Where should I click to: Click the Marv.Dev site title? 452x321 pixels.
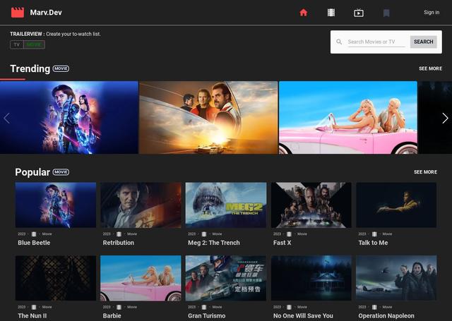pyautogui.click(x=45, y=13)
